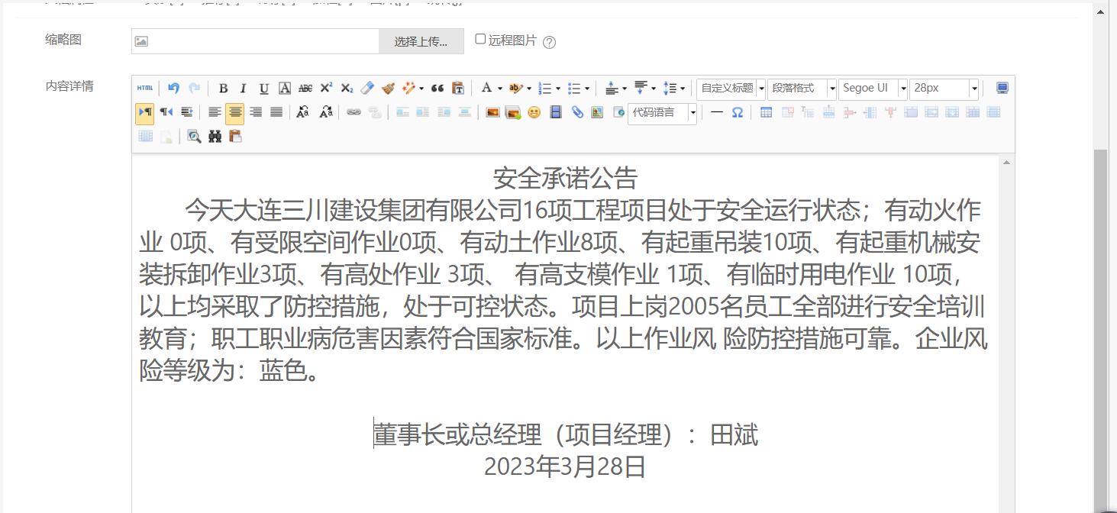1117x513 pixels.
Task: Attach a file with paperclip icon
Action: pos(577,113)
